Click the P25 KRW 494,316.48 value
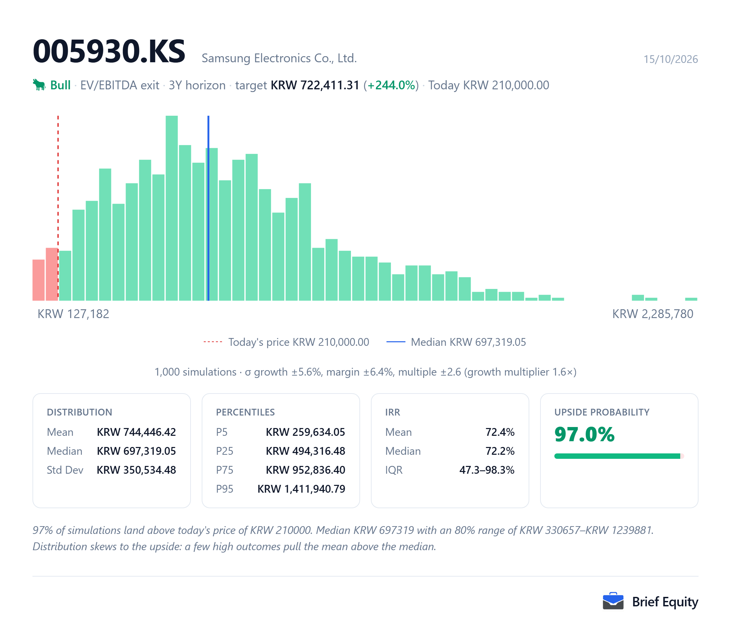The image size is (731, 628). [x=306, y=451]
